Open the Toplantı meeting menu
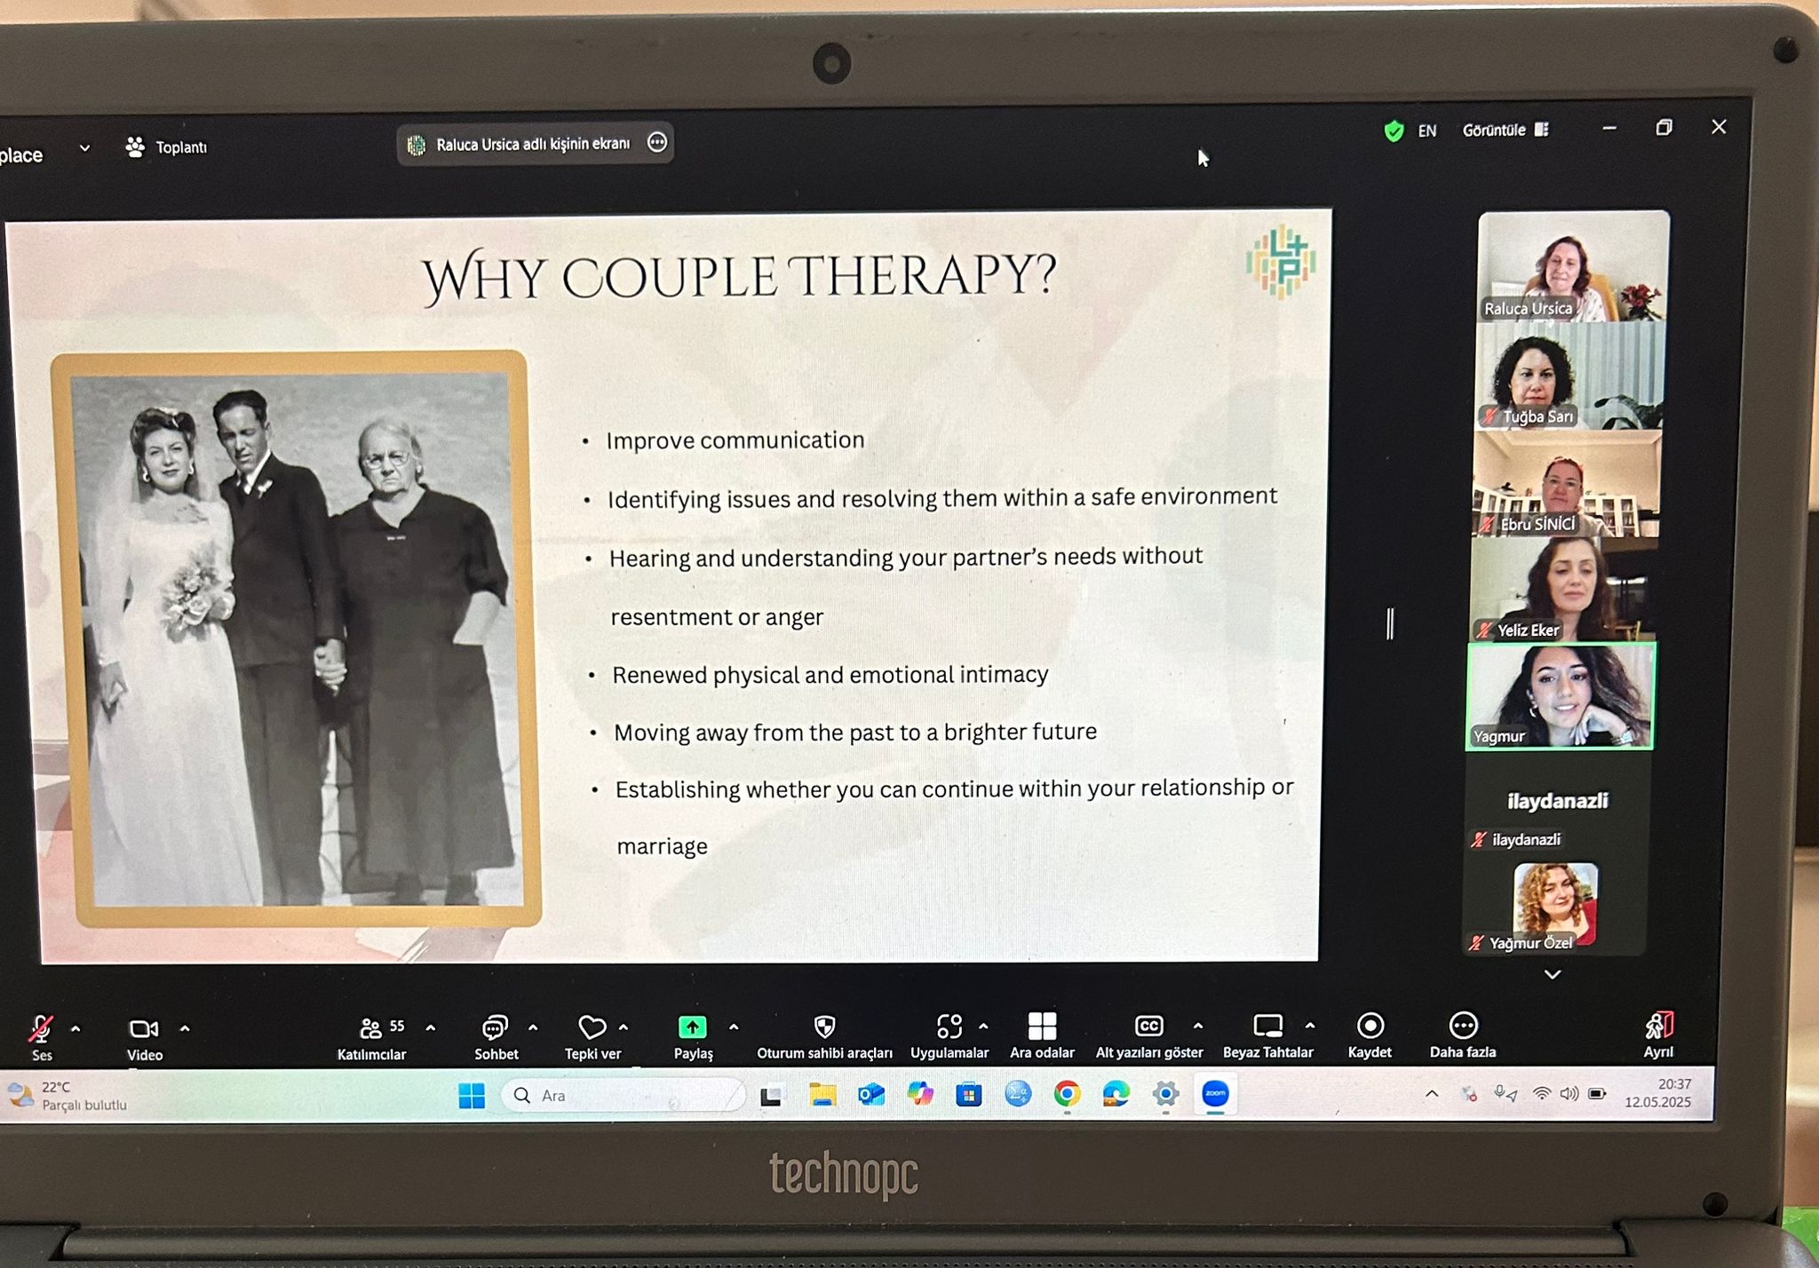 coord(167,147)
